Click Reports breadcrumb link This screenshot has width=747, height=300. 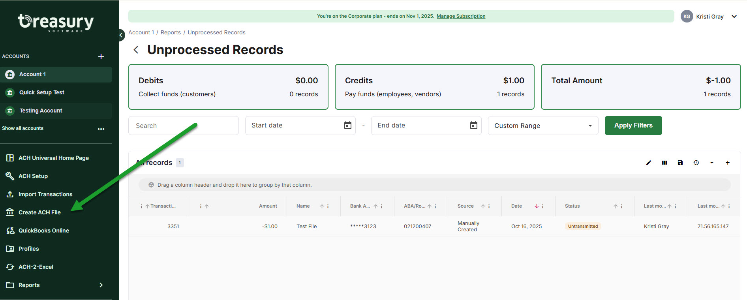(x=171, y=32)
